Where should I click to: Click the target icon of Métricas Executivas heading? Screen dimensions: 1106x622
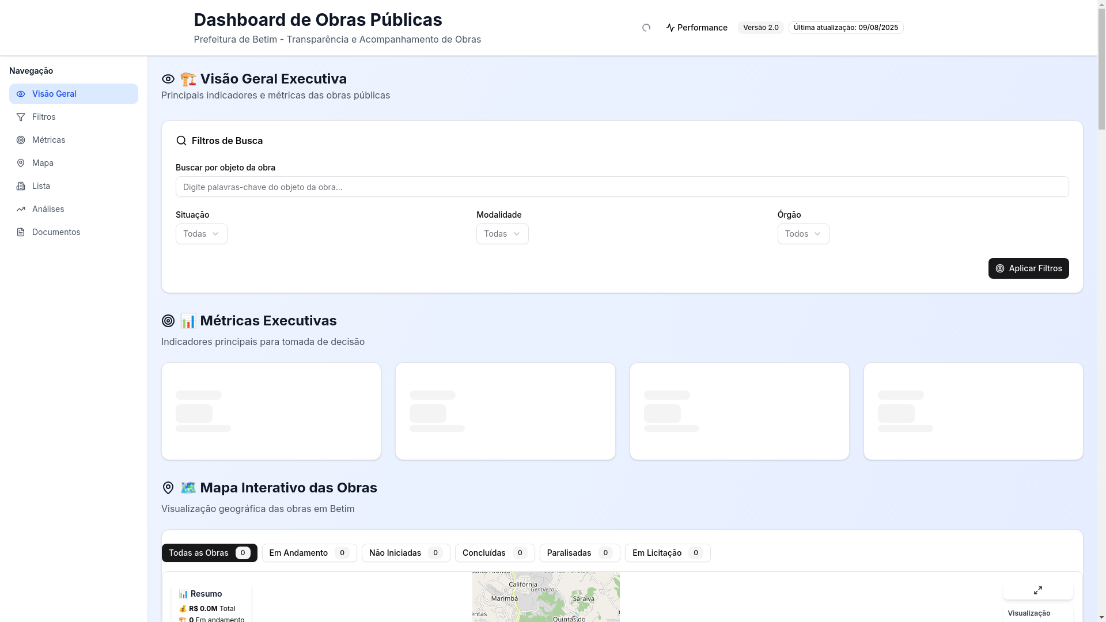(x=168, y=321)
